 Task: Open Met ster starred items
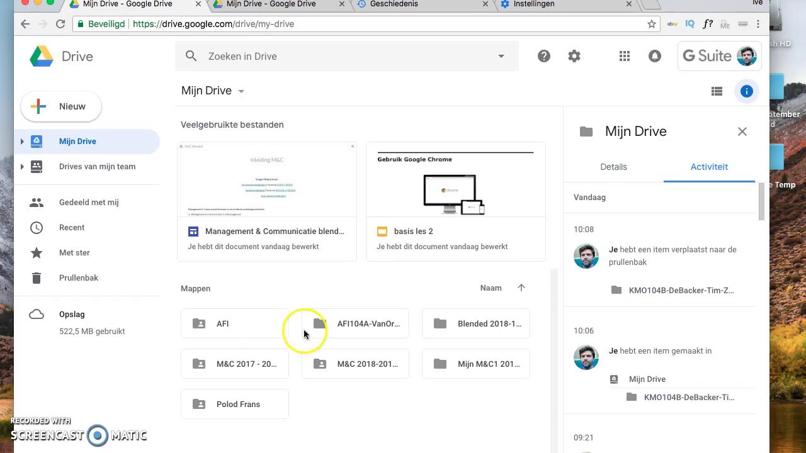[x=74, y=252]
